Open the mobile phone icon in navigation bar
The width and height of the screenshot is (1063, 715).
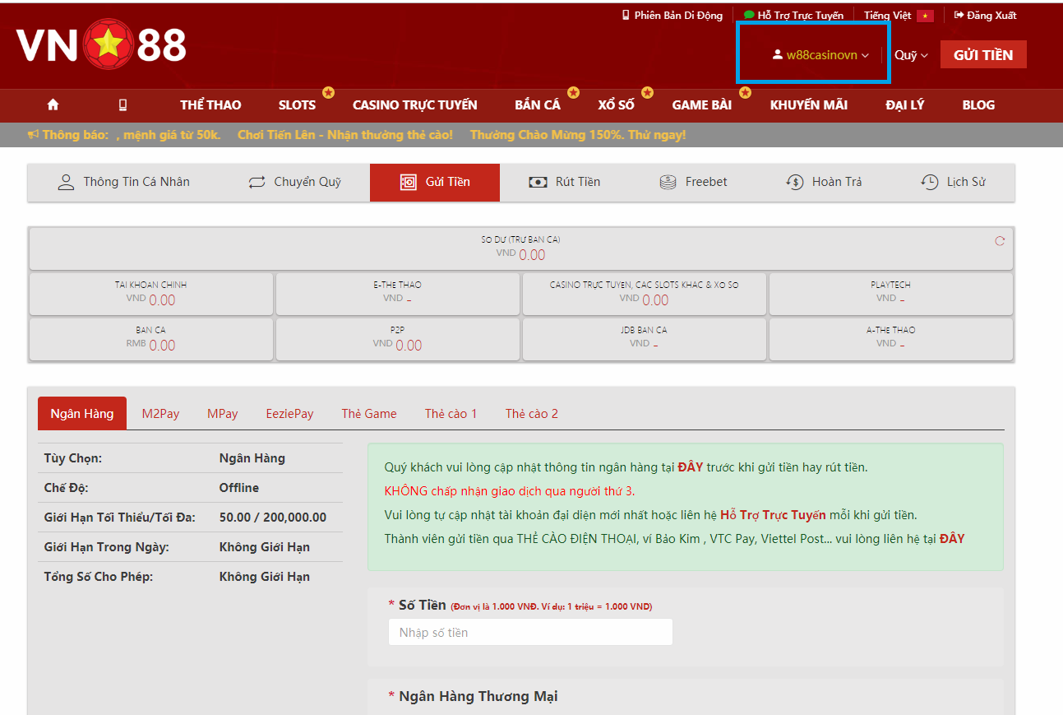[123, 104]
